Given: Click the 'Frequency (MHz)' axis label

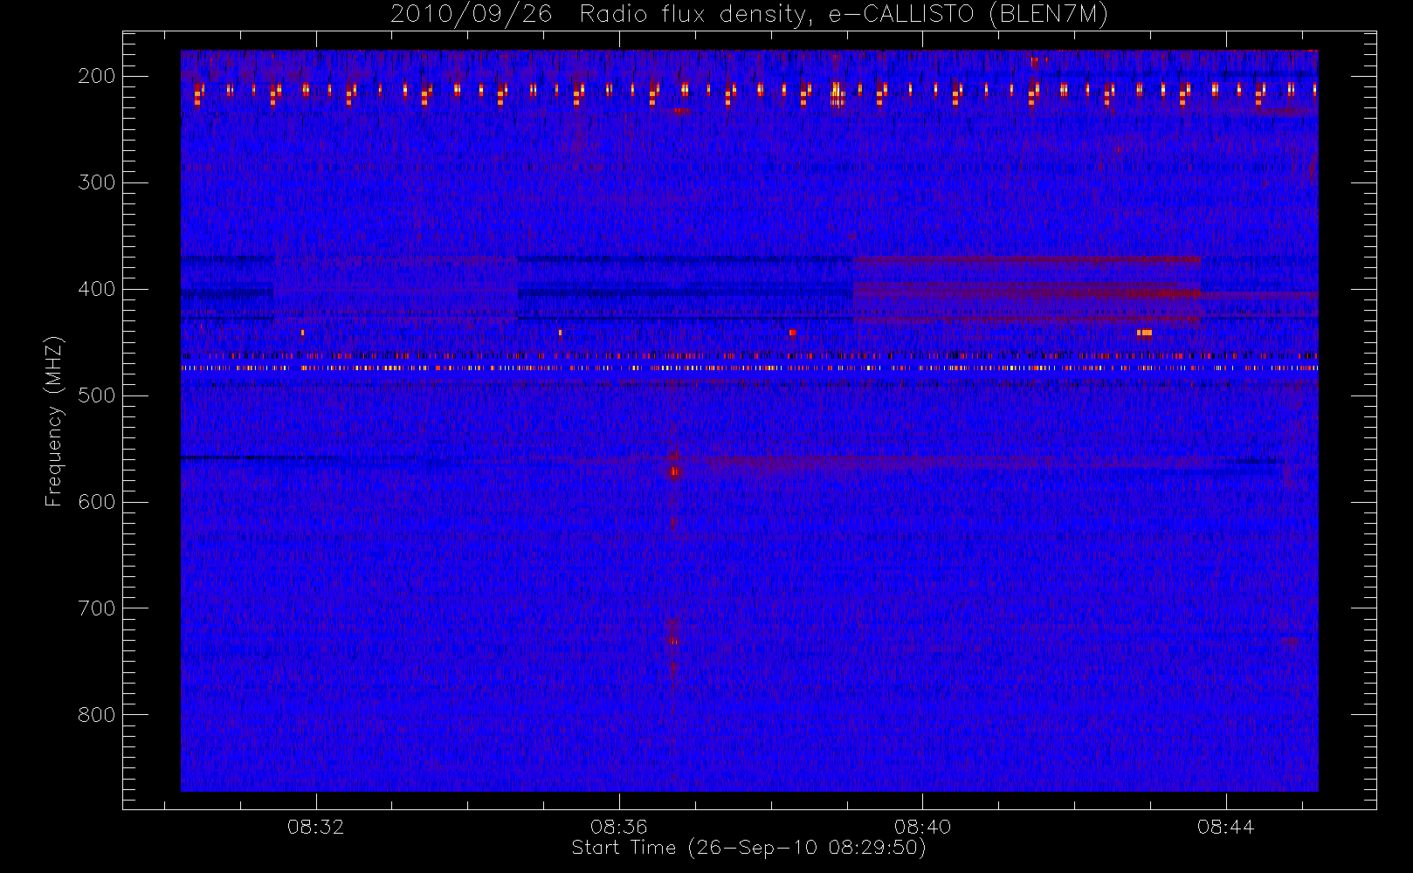Looking at the screenshot, I should click(54, 421).
